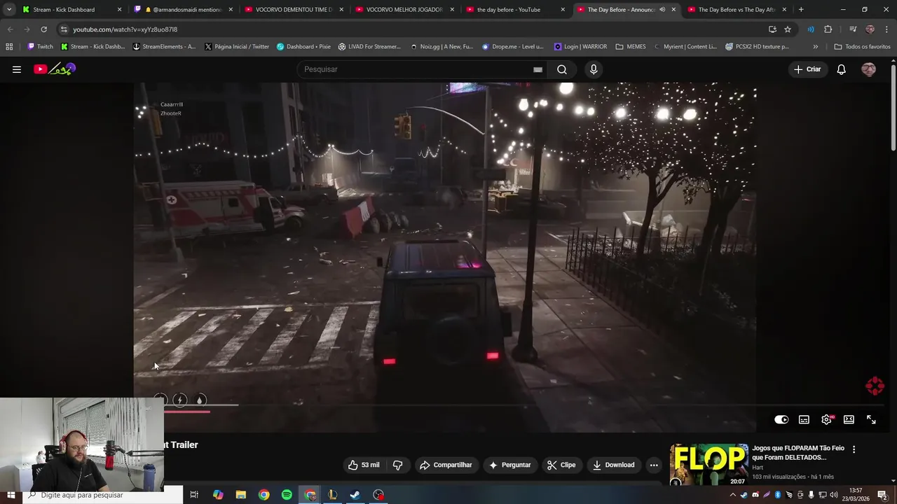The width and height of the screenshot is (897, 504).
Task: Open Spotify from the taskbar
Action: (x=287, y=495)
